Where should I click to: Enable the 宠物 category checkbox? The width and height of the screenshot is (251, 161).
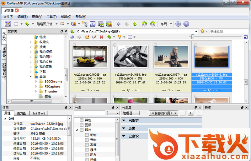[x=87, y=140]
